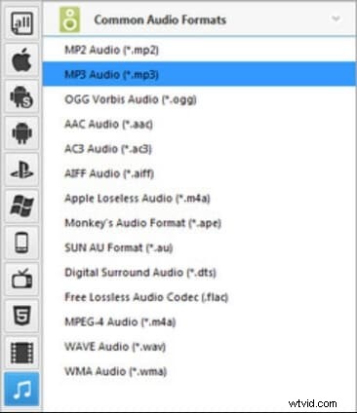The height and width of the screenshot is (413, 357).
Task: Open the PlayStation devices category
Action: [21, 169]
